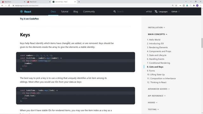Click the external-link icon beside GitHub
Screen dimensions: 203x114
click(x=179, y=11)
